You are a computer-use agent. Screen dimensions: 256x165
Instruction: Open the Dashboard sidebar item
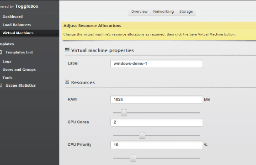[x=13, y=16]
